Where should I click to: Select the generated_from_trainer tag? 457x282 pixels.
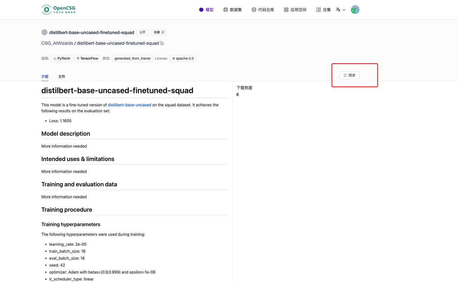132,58
